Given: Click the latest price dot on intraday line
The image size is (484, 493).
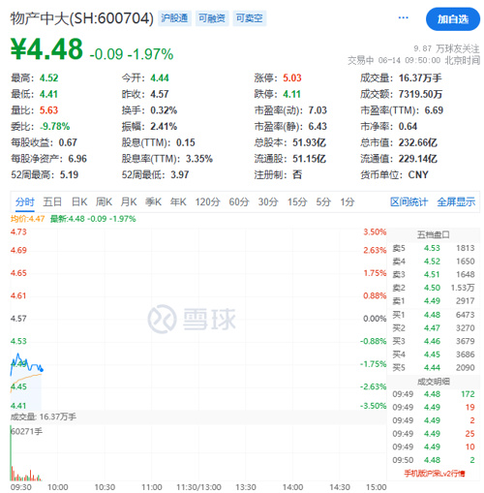Looking at the screenshot, I should [x=42, y=370].
